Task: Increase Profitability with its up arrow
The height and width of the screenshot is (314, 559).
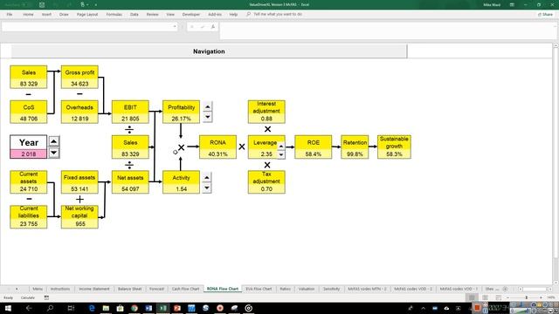Action: click(x=208, y=106)
